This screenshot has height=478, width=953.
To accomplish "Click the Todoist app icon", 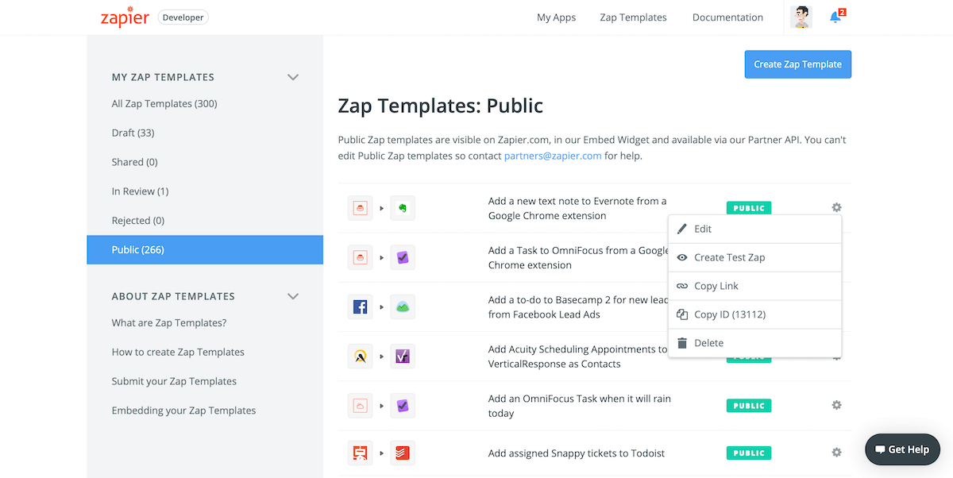I will pyautogui.click(x=403, y=453).
